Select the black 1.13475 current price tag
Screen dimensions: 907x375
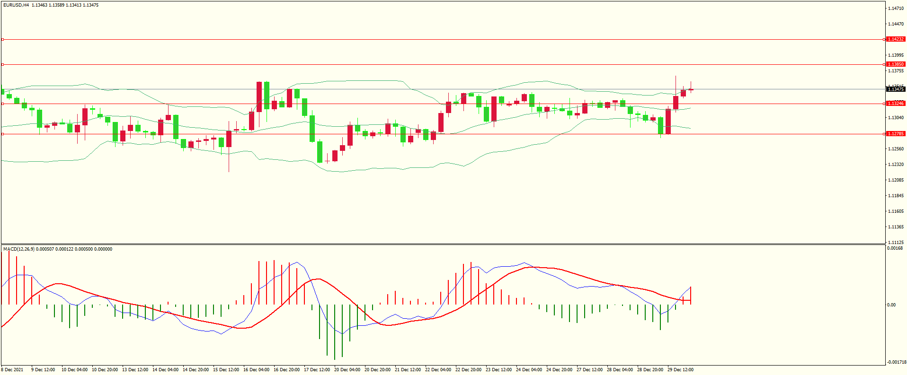pyautogui.click(x=896, y=89)
